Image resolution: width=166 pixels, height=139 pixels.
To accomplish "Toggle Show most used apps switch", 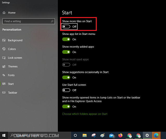I will (66, 65).
